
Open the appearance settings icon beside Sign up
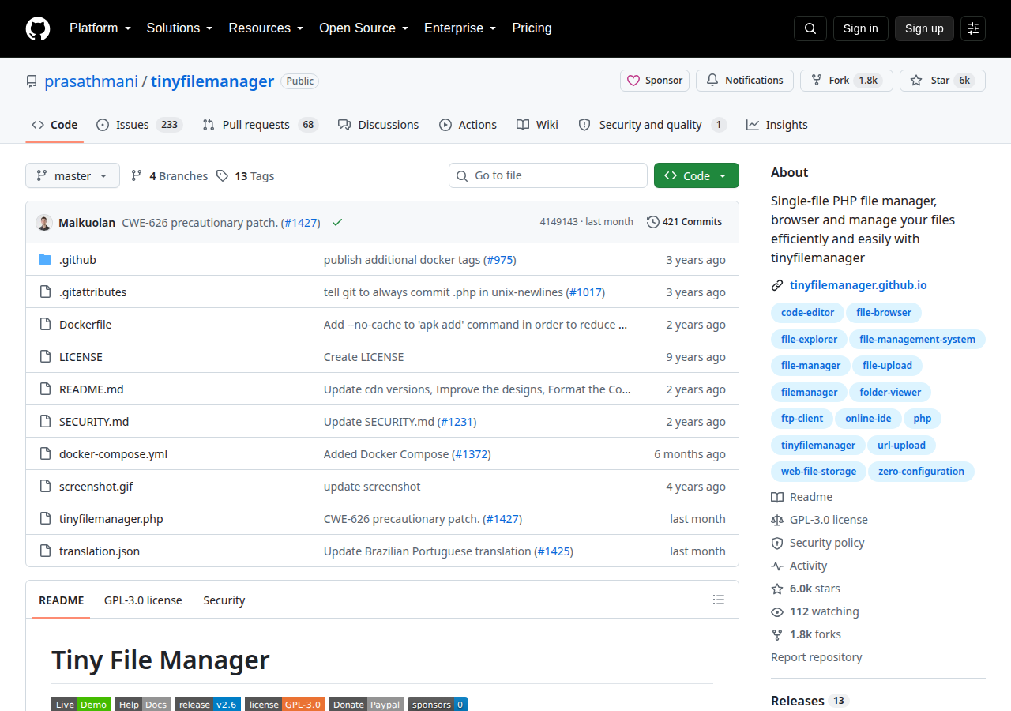point(973,28)
